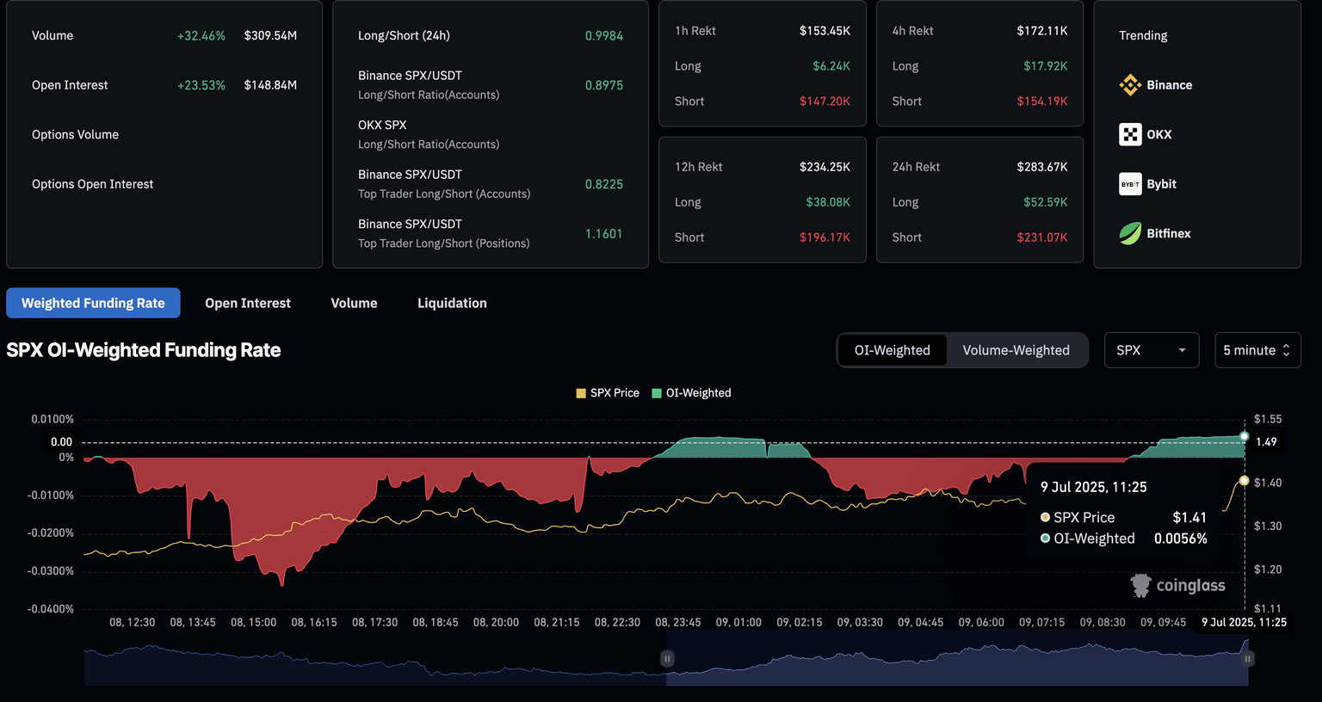
Task: Select the OI-Weighted toggle option
Action: click(892, 350)
